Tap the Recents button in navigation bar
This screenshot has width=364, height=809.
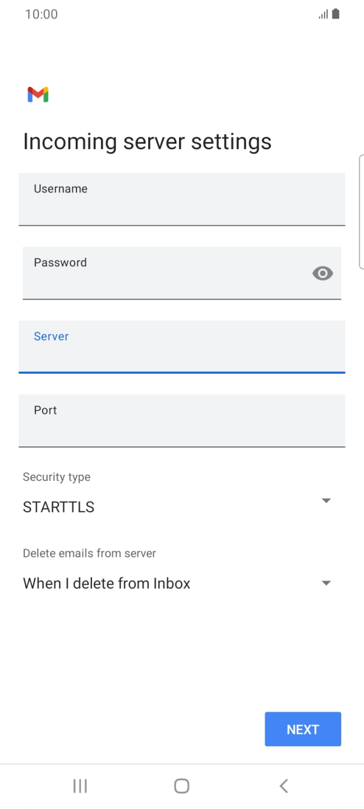pyautogui.click(x=80, y=786)
